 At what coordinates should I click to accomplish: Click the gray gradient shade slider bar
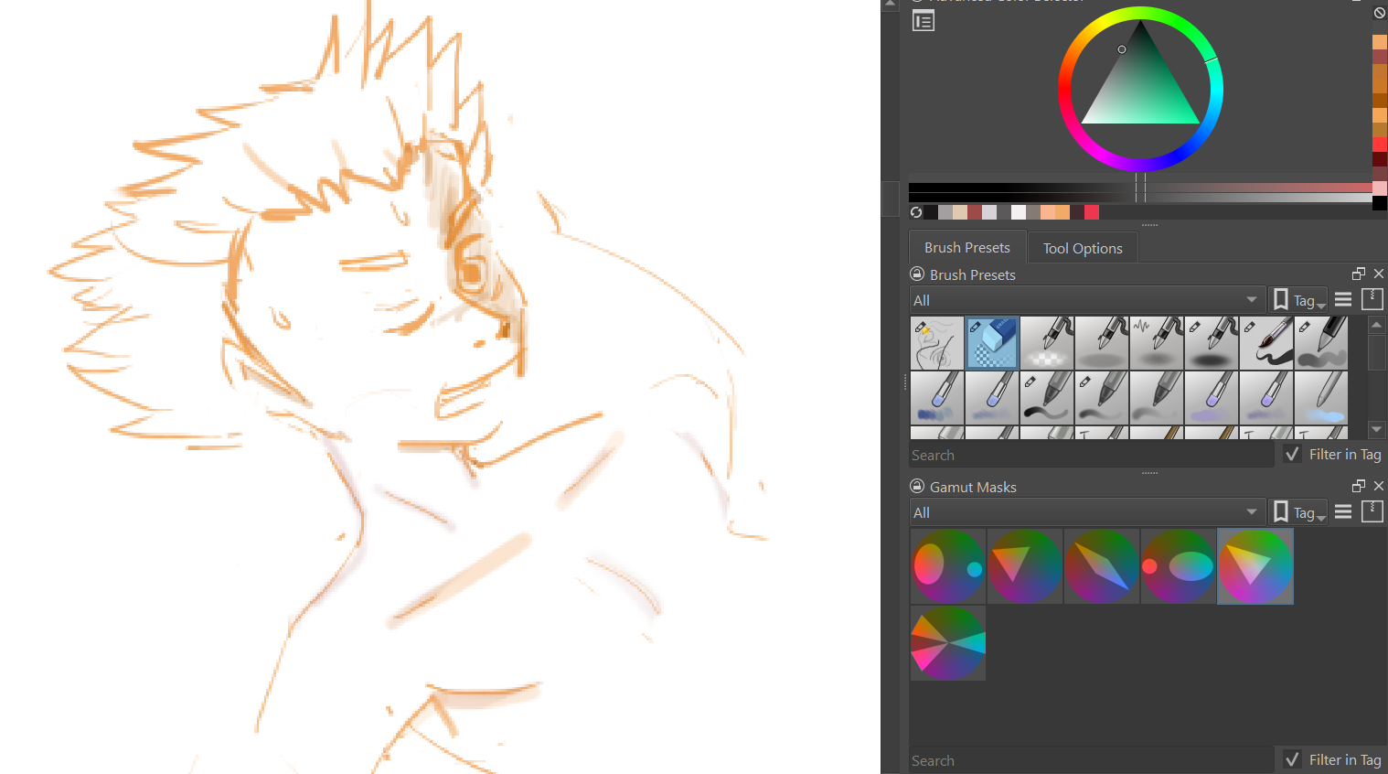(x=1140, y=198)
